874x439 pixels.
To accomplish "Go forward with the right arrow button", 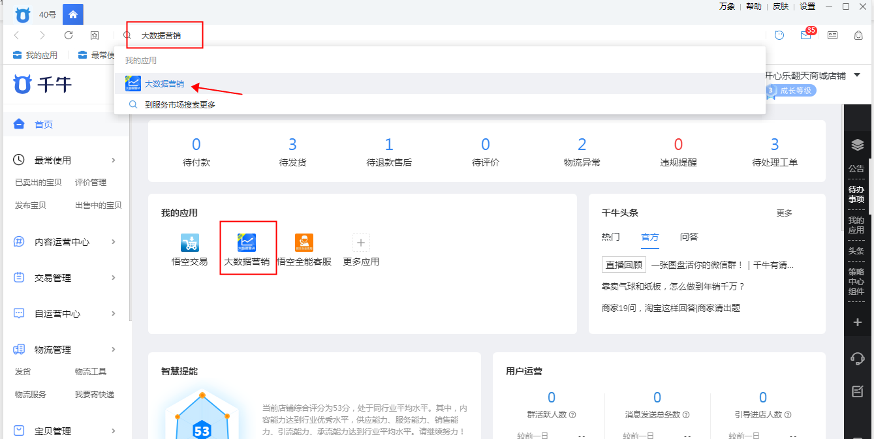I will coord(42,35).
